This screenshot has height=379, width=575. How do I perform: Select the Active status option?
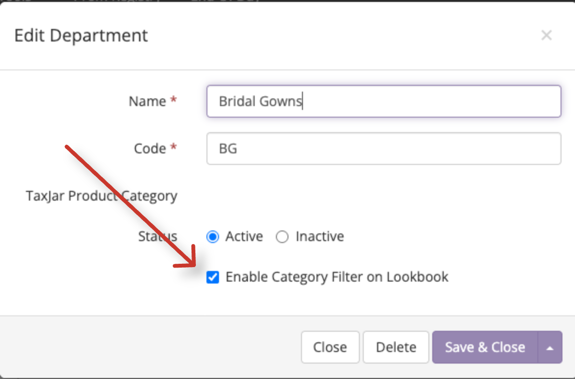tap(212, 236)
